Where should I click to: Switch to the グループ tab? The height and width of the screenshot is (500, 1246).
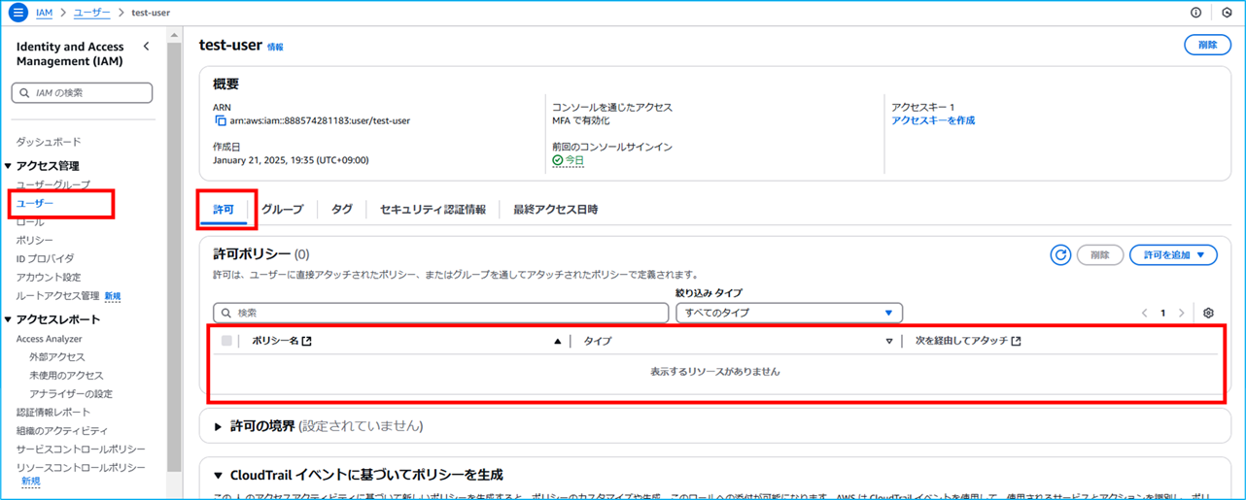(x=282, y=210)
